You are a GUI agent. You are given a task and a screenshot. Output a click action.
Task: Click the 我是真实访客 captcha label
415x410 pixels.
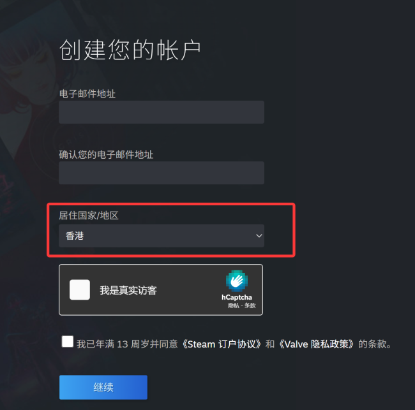coord(128,291)
